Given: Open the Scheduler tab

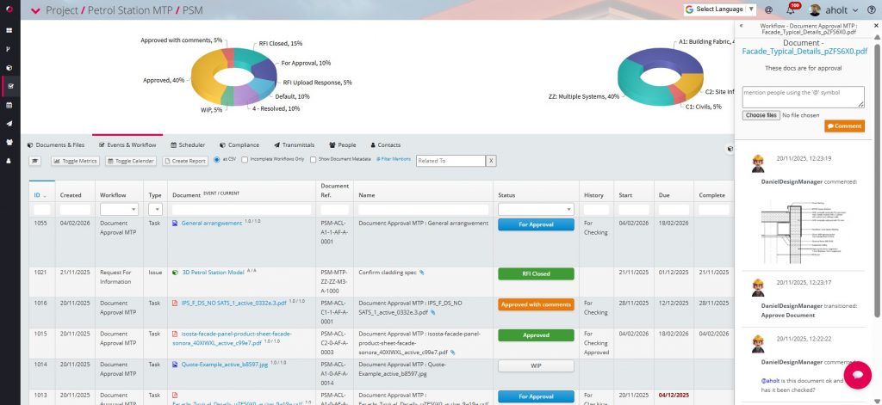Looking at the screenshot, I should pos(188,145).
